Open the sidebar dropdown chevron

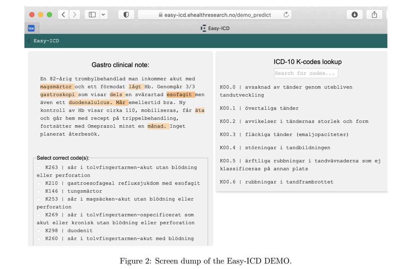103,15
